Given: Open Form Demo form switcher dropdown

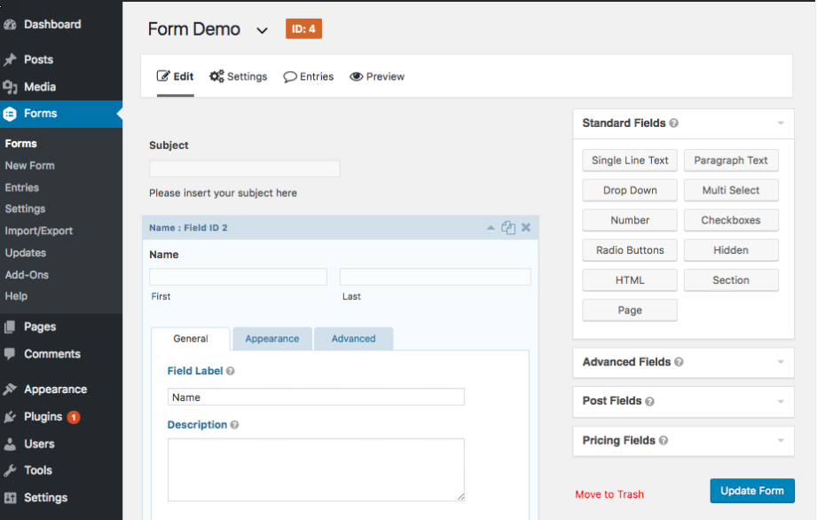Looking at the screenshot, I should tap(262, 31).
